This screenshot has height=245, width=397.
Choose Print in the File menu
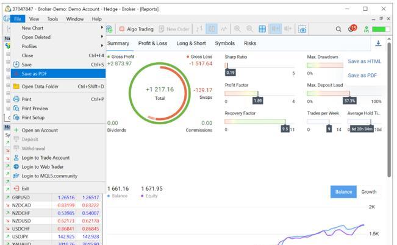[x=58, y=99]
